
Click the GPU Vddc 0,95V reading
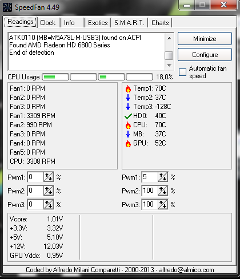coord(36,256)
